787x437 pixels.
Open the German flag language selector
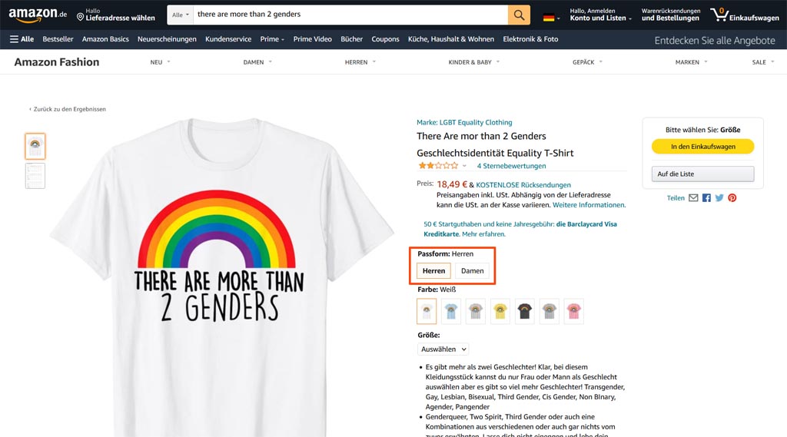(x=551, y=17)
